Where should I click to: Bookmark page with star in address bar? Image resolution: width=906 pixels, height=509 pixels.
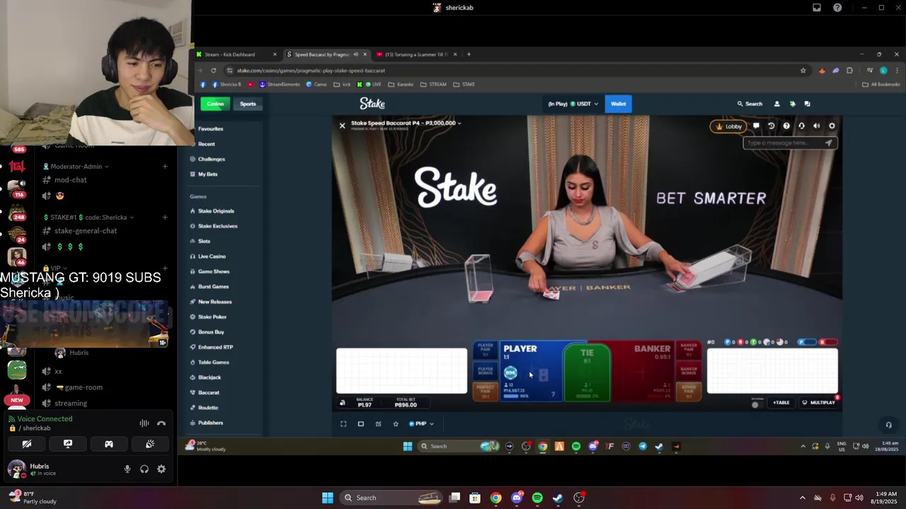point(803,71)
